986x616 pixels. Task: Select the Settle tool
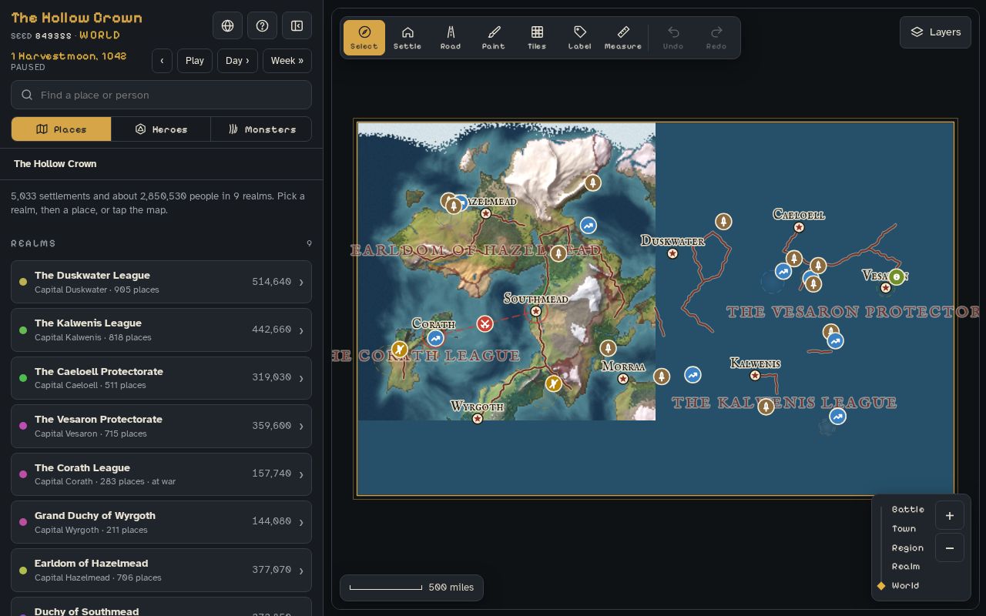[407, 38]
